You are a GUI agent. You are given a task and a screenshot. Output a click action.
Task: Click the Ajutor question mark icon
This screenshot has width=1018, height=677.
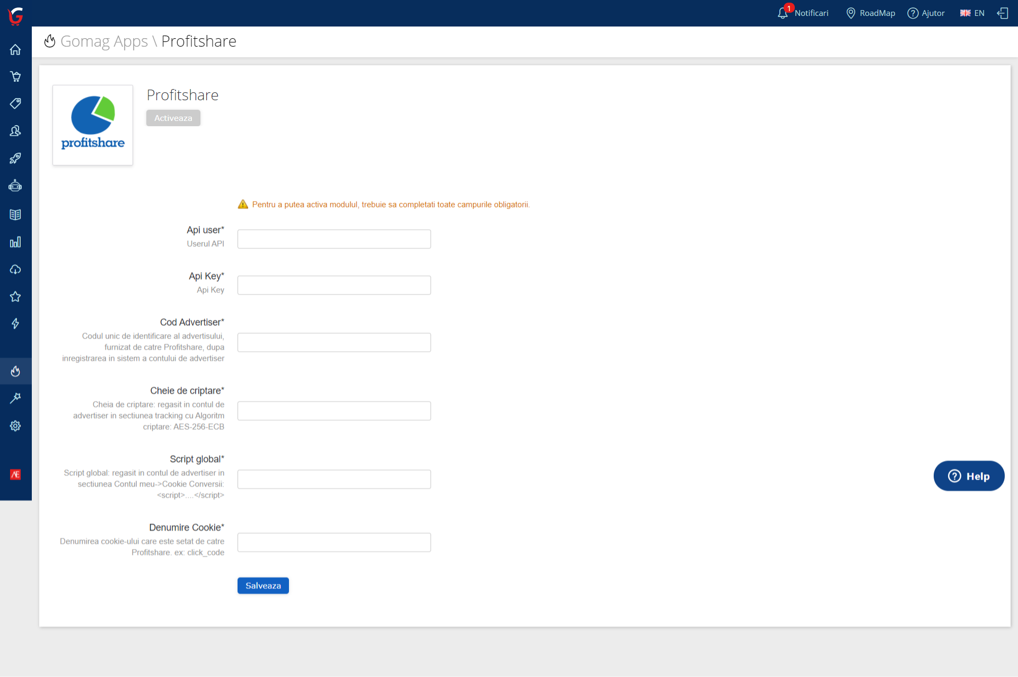click(x=913, y=13)
